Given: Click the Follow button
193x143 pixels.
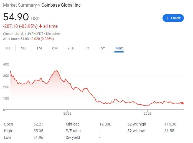Looking at the screenshot, I should (173, 18).
